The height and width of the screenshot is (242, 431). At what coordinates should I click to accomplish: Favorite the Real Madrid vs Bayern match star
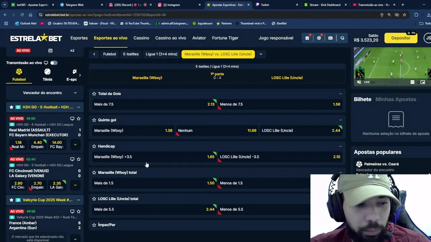tap(78, 118)
